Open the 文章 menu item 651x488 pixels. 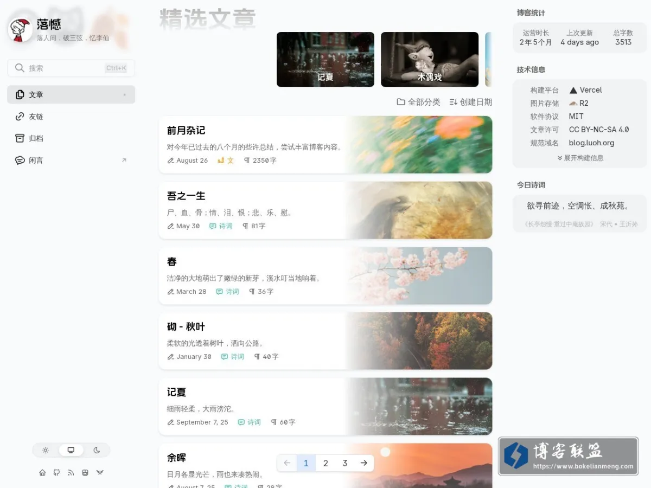click(71, 94)
